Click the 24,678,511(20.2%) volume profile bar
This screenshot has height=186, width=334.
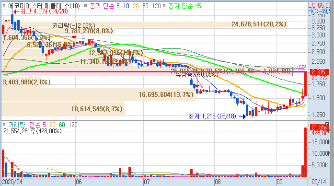(x=145, y=24)
